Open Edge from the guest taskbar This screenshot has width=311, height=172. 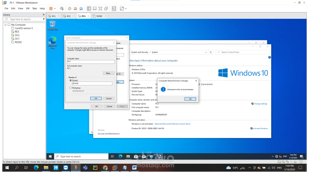[x=120, y=156]
